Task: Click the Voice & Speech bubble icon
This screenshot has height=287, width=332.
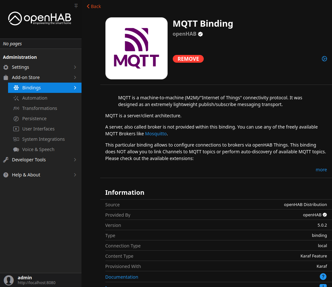Action: coord(16,149)
